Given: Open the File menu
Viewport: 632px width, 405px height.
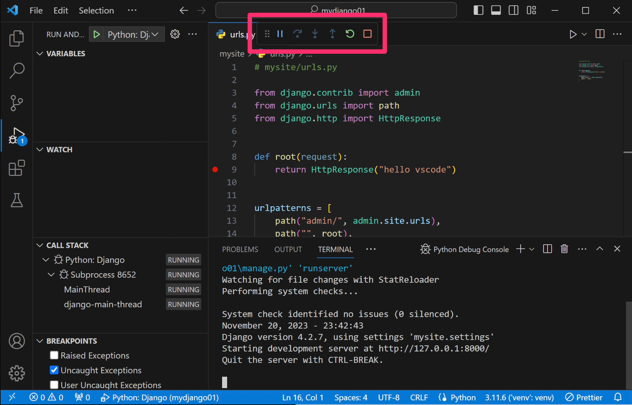Looking at the screenshot, I should pyautogui.click(x=36, y=10).
